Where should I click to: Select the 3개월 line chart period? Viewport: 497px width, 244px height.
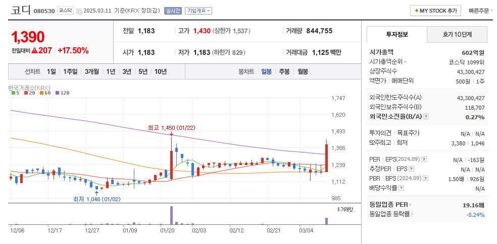point(91,71)
